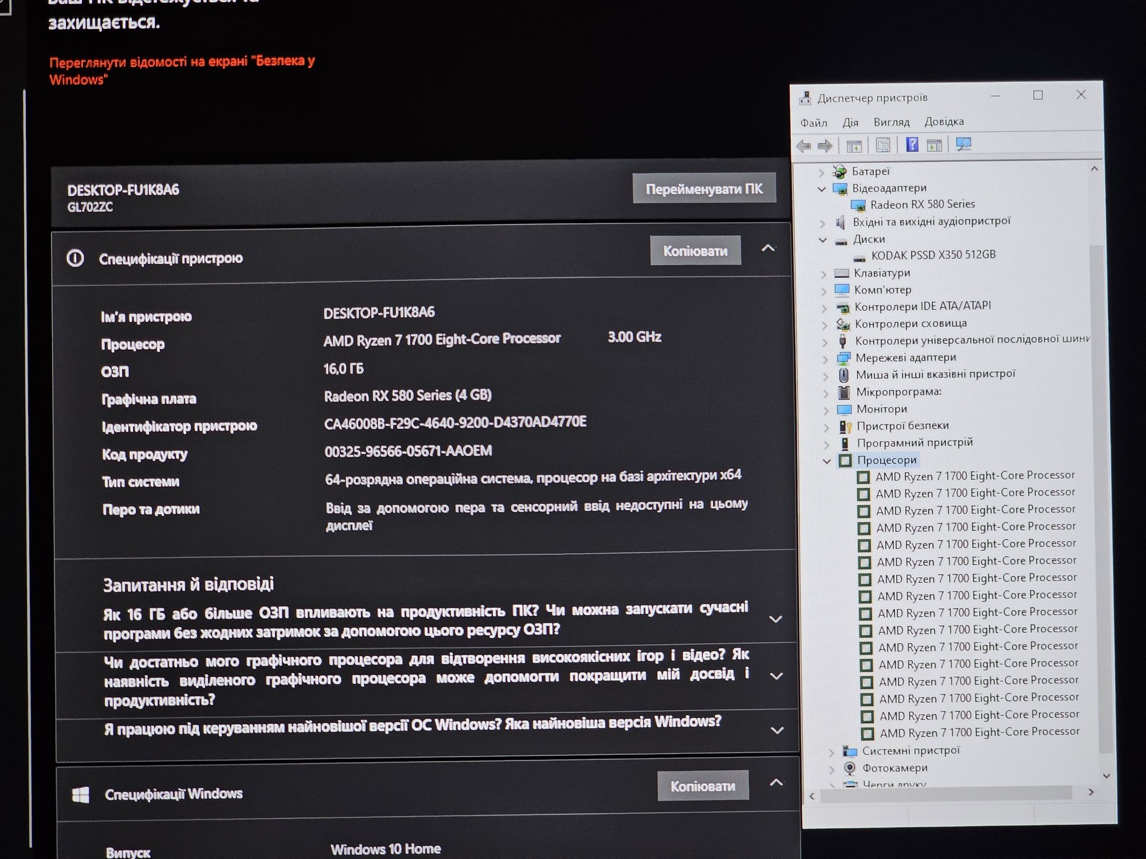Expand the Монітори node
The height and width of the screenshot is (859, 1146).
[826, 410]
